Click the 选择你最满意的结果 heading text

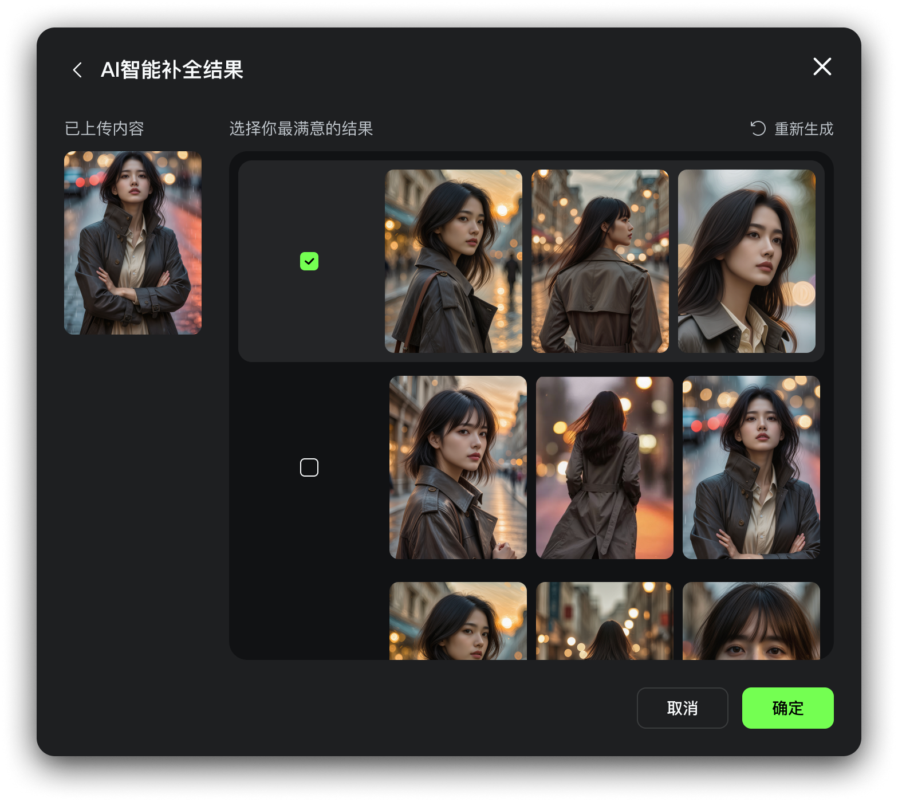301,128
